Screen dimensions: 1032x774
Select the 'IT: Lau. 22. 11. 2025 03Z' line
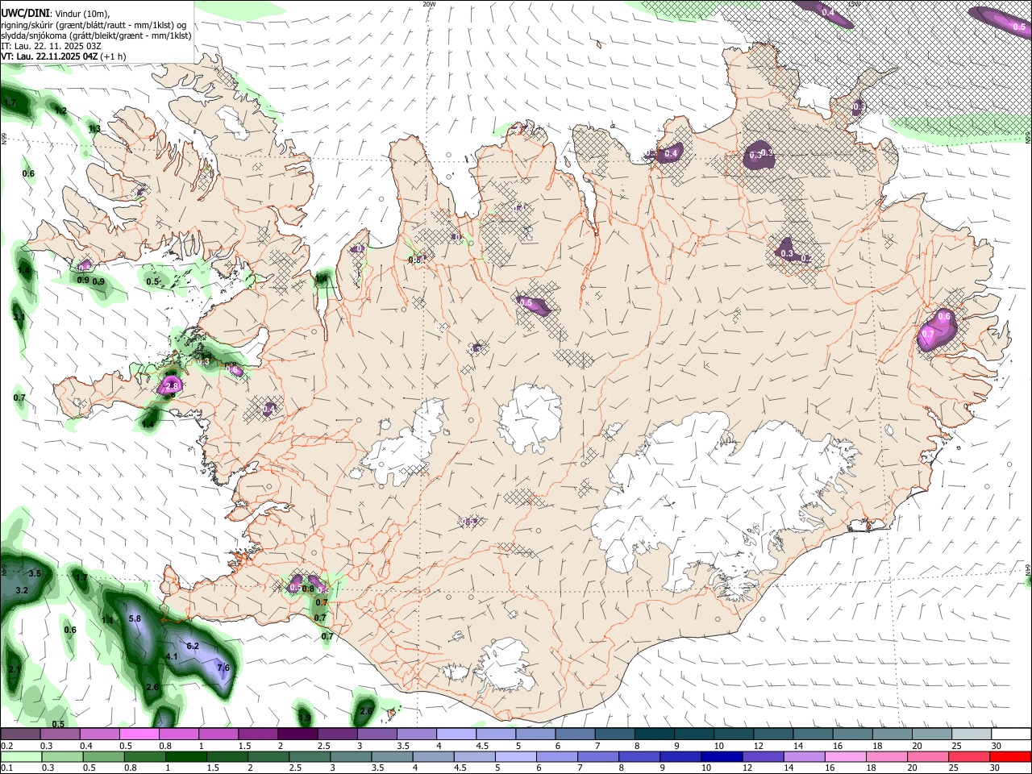click(51, 45)
